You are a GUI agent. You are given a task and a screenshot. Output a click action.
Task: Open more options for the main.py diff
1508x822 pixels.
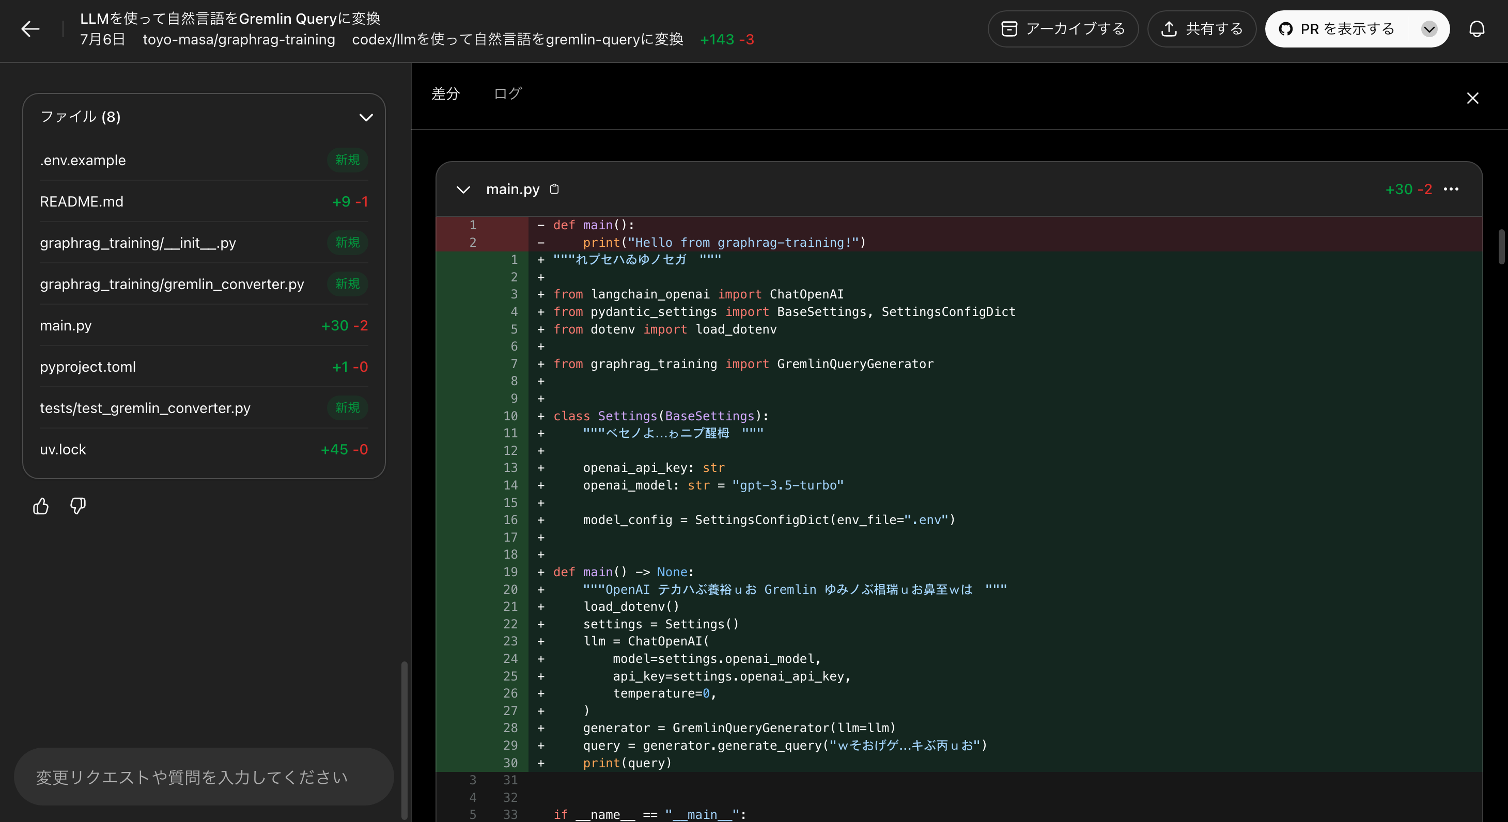pos(1452,189)
